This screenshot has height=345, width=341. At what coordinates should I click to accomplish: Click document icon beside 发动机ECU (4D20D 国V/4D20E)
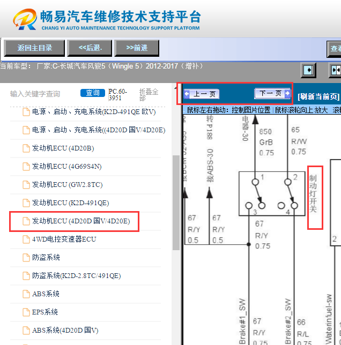coord(26,221)
